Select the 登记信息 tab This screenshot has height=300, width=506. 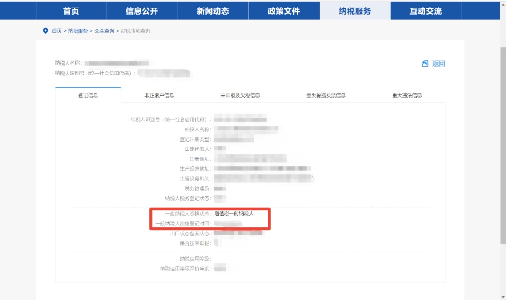(88, 94)
